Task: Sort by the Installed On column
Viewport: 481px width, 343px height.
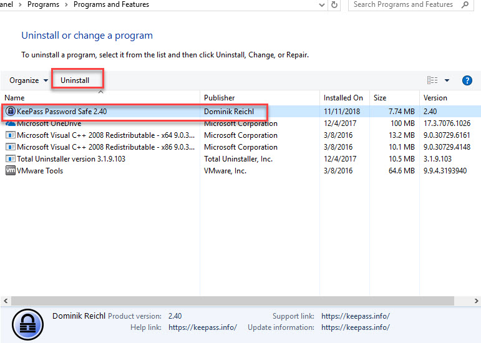Action: [x=344, y=98]
